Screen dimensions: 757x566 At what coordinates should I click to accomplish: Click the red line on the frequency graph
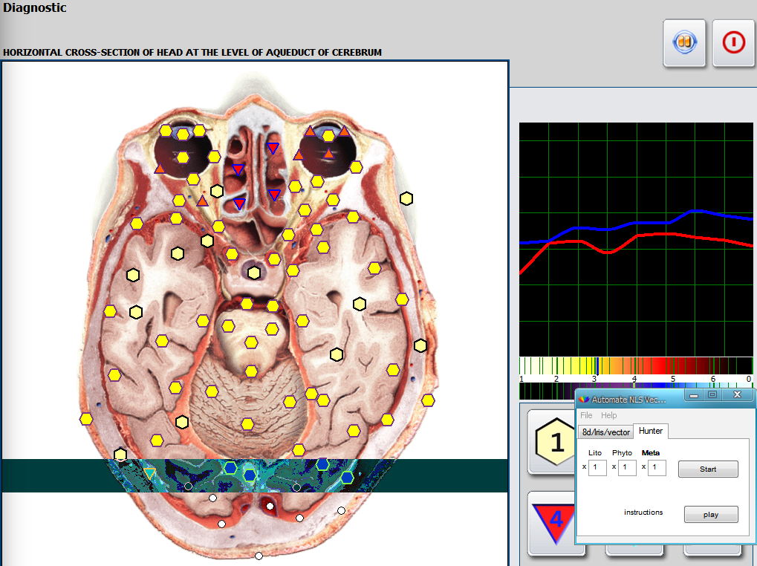point(637,236)
